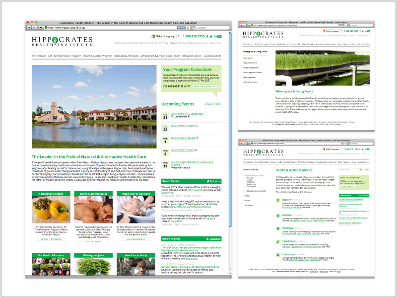Click the forward arrow in the homepage window toolbar
Image resolution: width=397 pixels, height=298 pixels.
point(34,27)
